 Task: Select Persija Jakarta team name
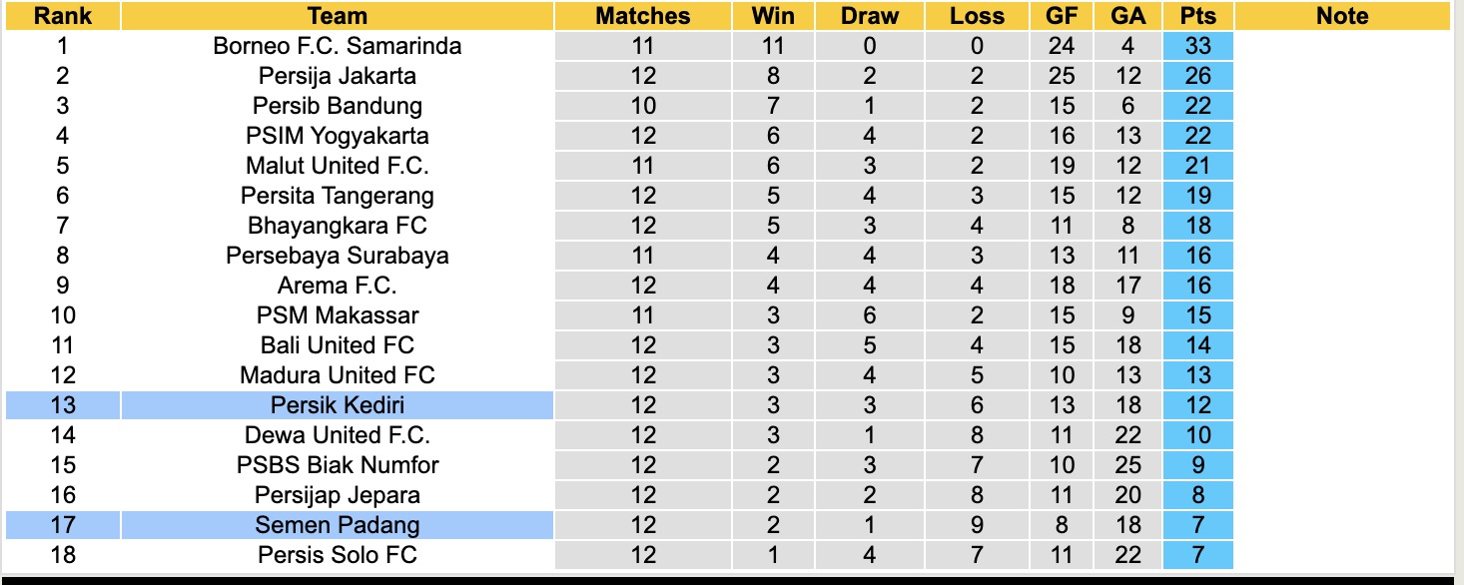point(338,76)
